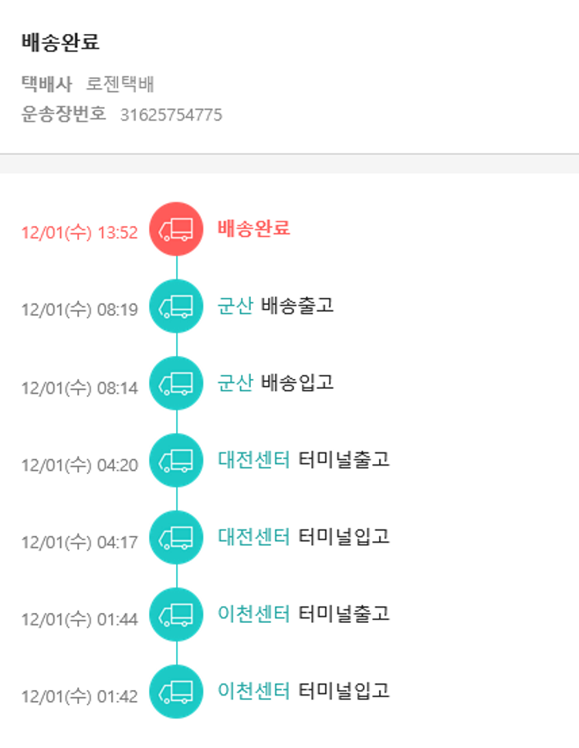Select the red 배송완료 status text
Image resolution: width=579 pixels, height=748 pixels.
254,228
